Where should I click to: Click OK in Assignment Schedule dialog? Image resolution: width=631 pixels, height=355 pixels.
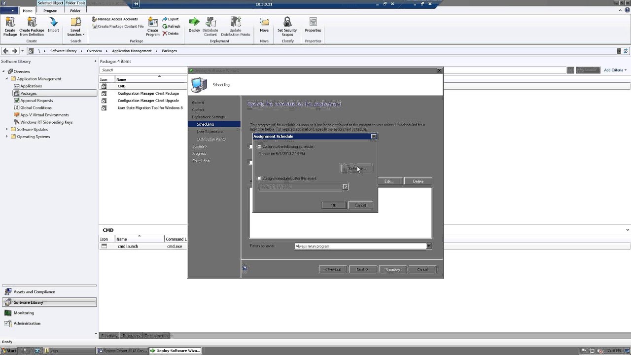[x=333, y=205]
